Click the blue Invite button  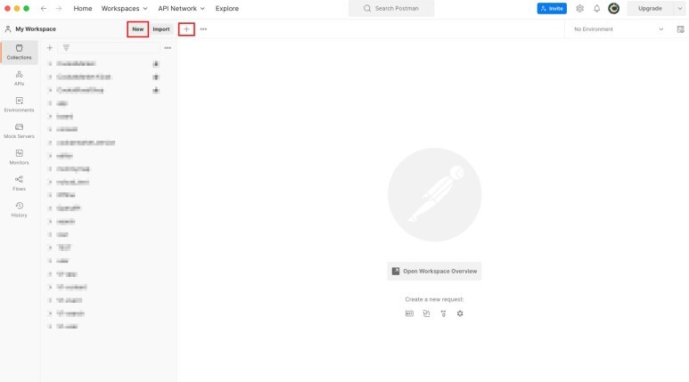(x=552, y=8)
